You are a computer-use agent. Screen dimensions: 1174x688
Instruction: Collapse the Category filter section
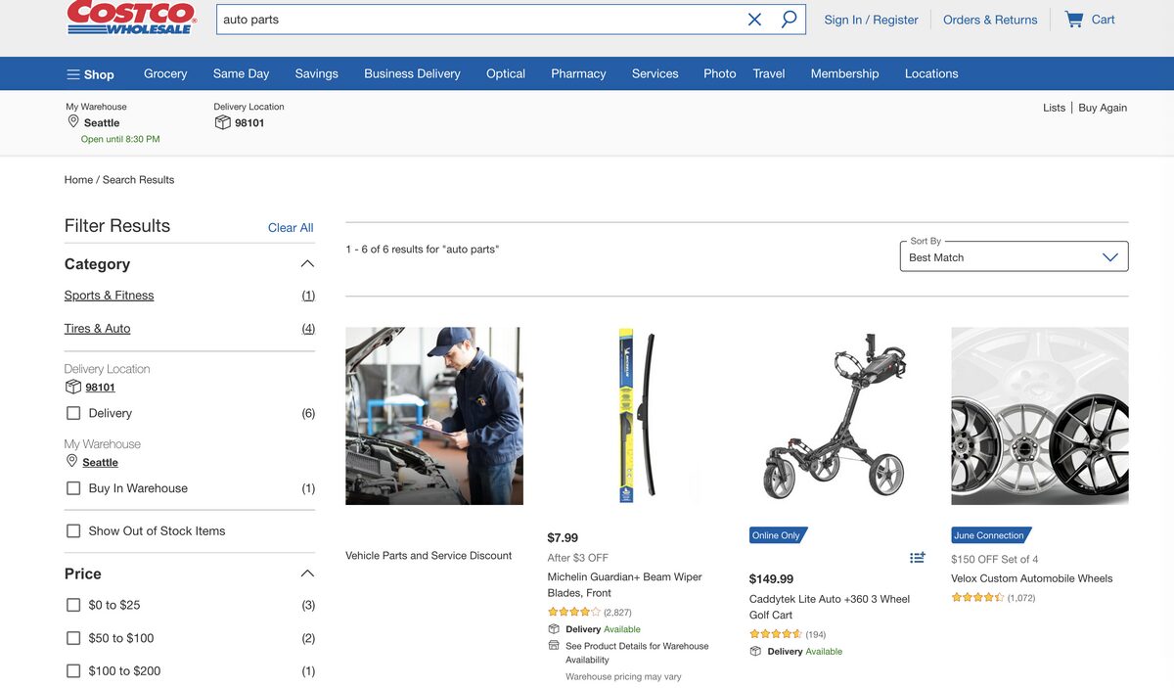coord(307,264)
